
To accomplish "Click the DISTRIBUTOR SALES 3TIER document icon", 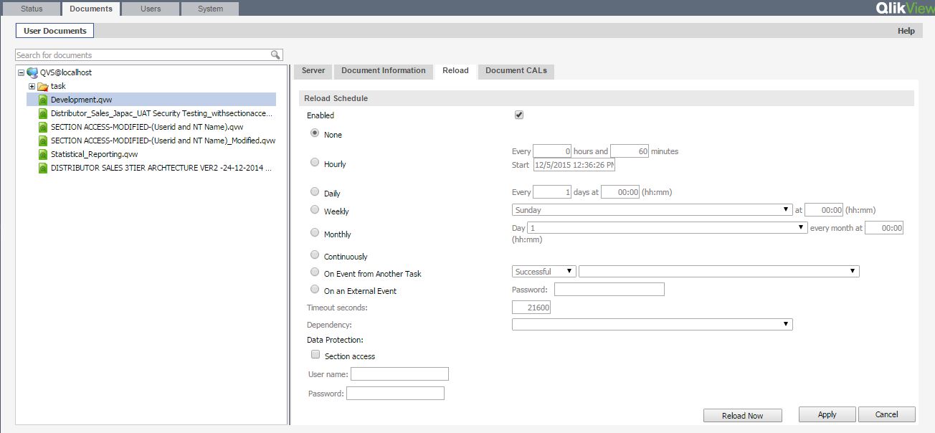I will 43,168.
